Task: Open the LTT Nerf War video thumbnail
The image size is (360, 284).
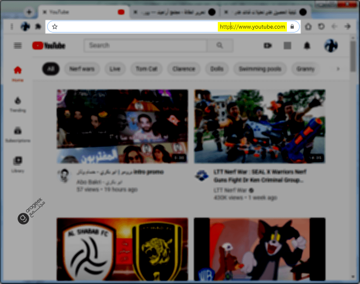Action: [259, 126]
